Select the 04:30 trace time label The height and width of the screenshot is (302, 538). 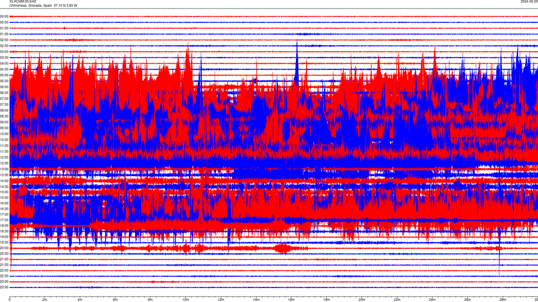[x=4, y=69]
